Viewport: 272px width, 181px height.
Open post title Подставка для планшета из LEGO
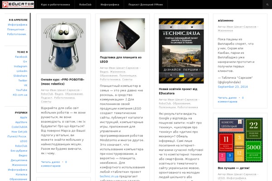point(121,59)
